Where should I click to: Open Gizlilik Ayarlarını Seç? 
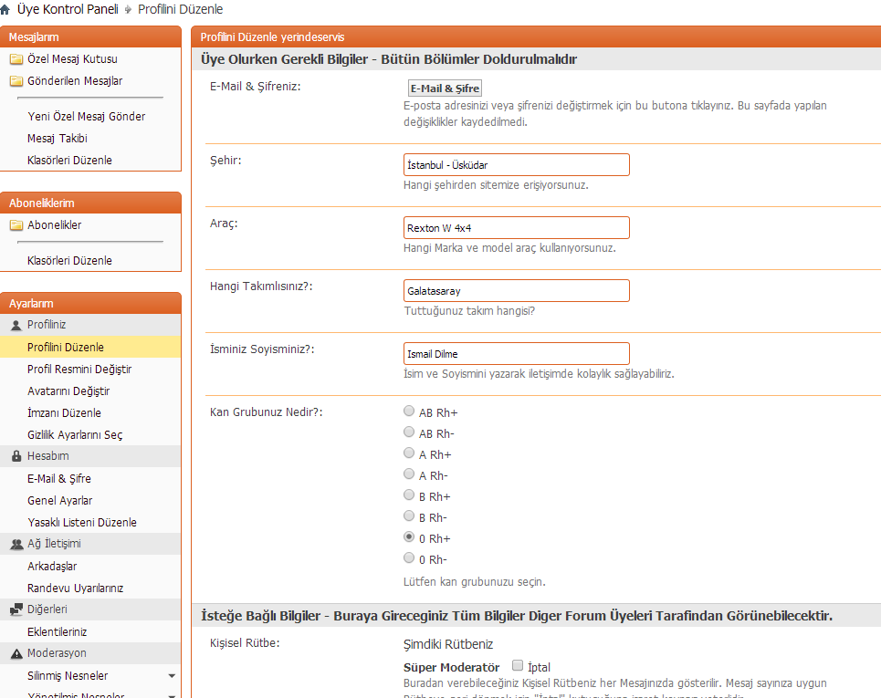75,434
